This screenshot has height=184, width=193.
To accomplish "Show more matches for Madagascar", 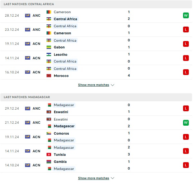I will pyautogui.click(x=93, y=178).
